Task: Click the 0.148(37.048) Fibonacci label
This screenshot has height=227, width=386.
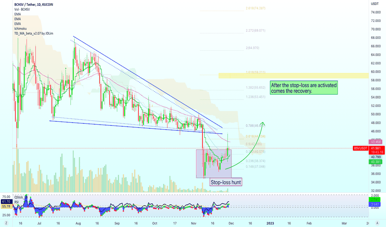Action: pyautogui.click(x=256, y=166)
